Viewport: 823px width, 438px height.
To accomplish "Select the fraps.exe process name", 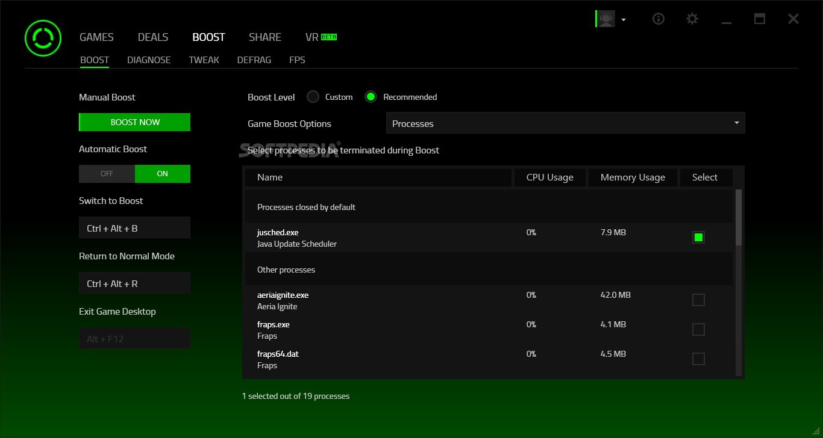I will point(274,324).
